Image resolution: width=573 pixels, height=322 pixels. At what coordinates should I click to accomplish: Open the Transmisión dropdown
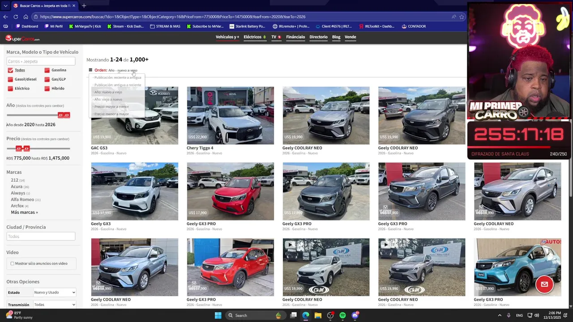click(55, 305)
